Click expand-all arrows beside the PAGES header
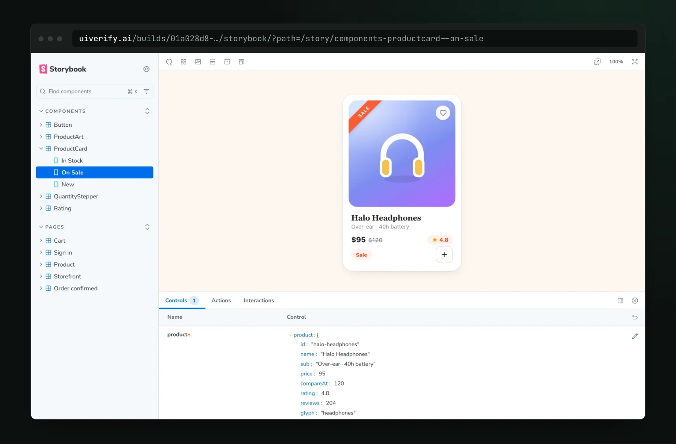Viewport: 676px width, 444px height. [x=147, y=227]
